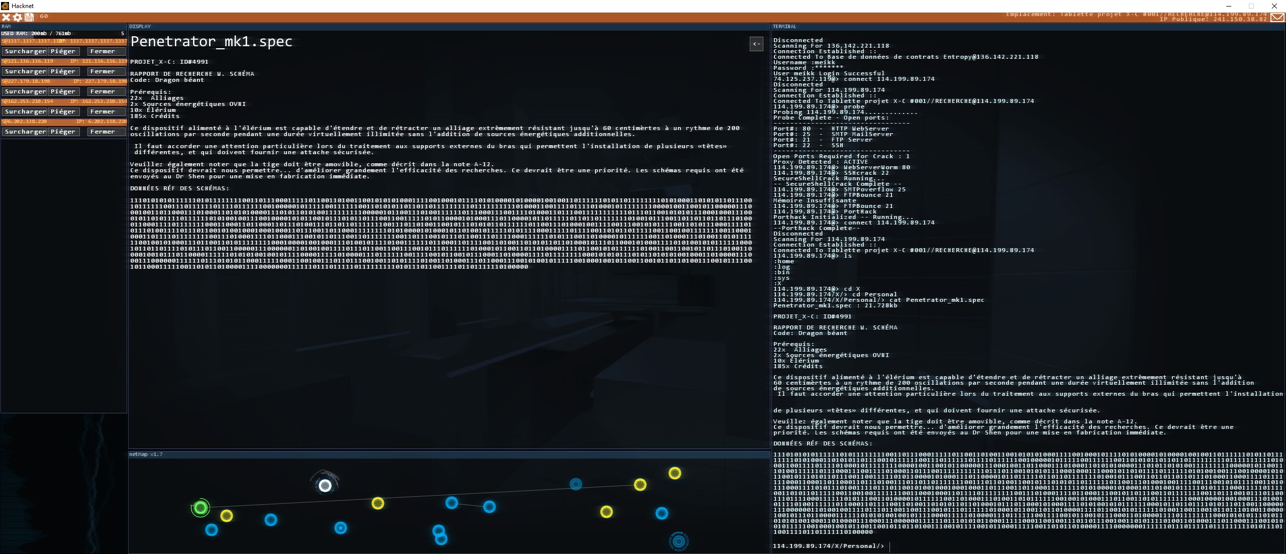The image size is (1286, 554).
Task: Click the netMap v1.7 panel label
Action: click(146, 455)
